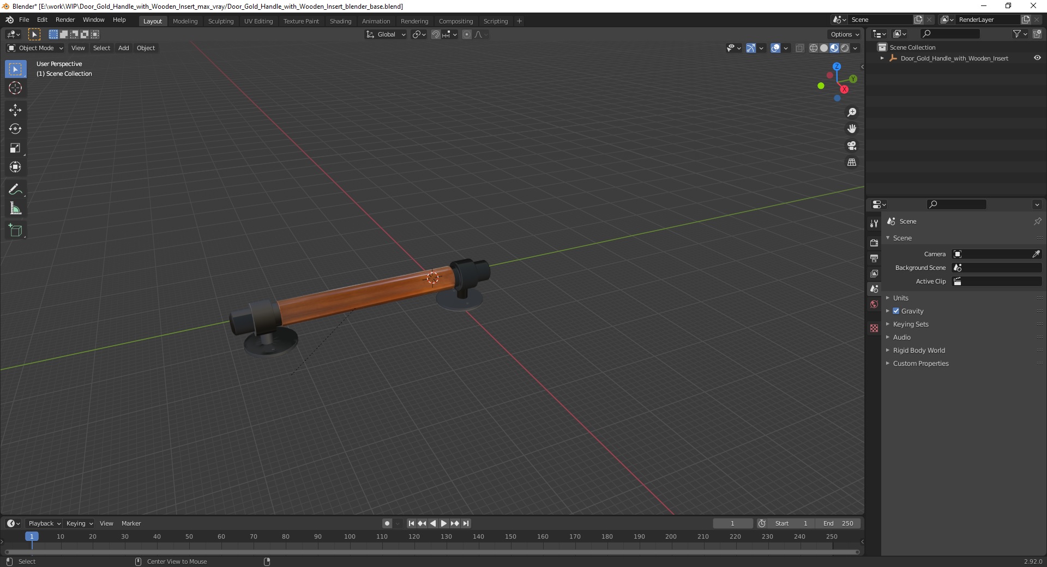Open Object Mode dropdown
This screenshot has width=1047, height=567.
coord(35,48)
